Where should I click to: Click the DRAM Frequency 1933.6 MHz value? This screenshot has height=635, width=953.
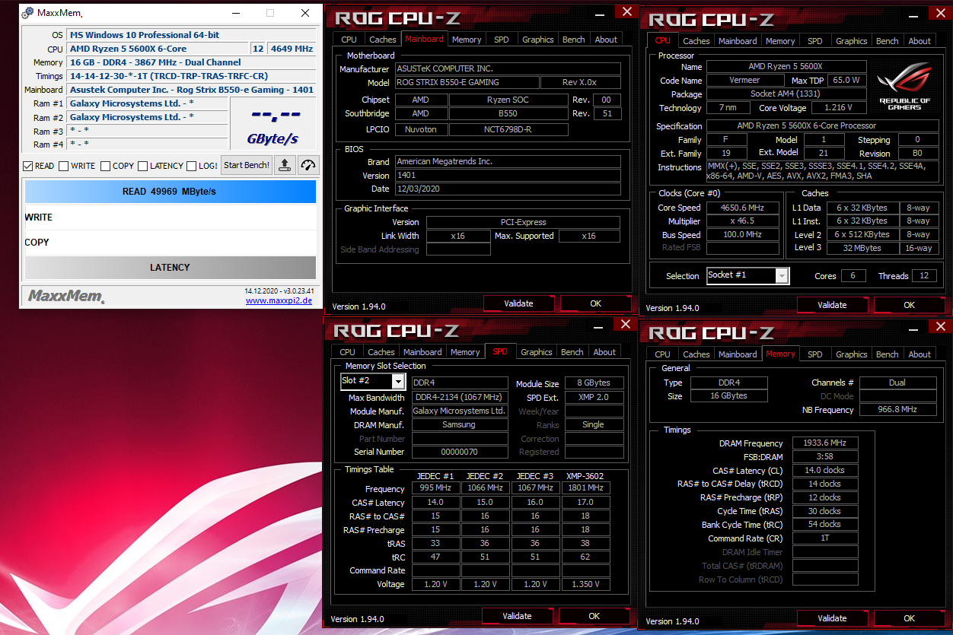point(825,443)
